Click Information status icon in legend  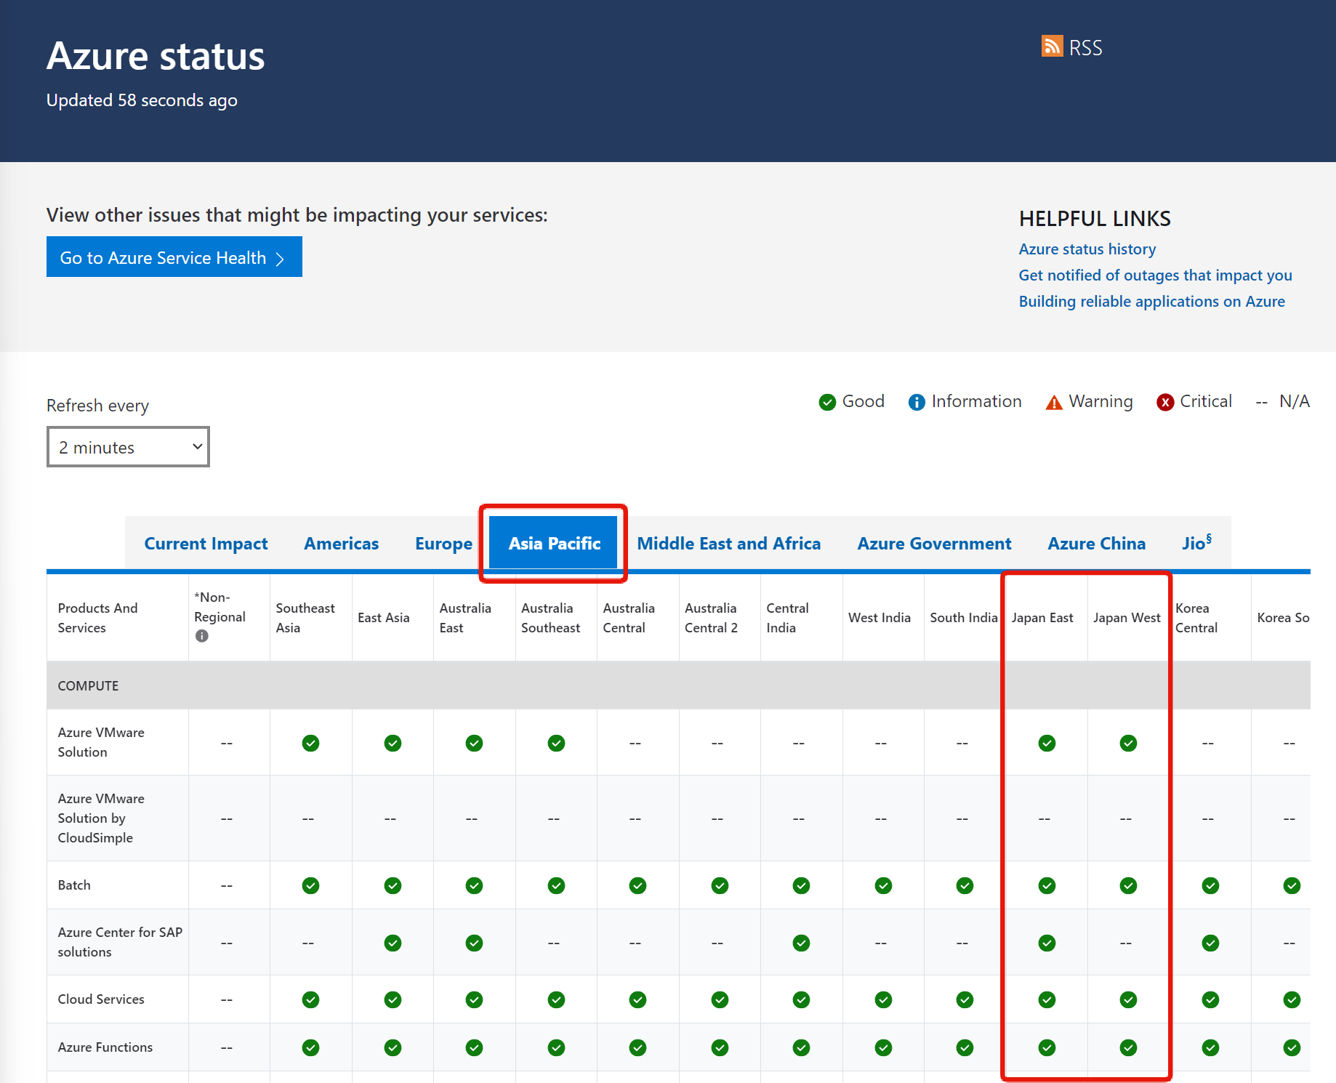pos(917,402)
